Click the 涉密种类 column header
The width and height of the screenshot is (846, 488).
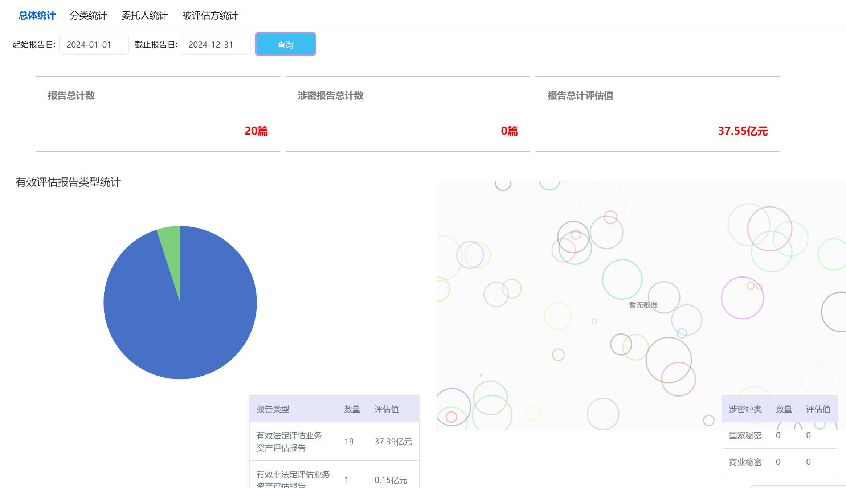click(745, 409)
